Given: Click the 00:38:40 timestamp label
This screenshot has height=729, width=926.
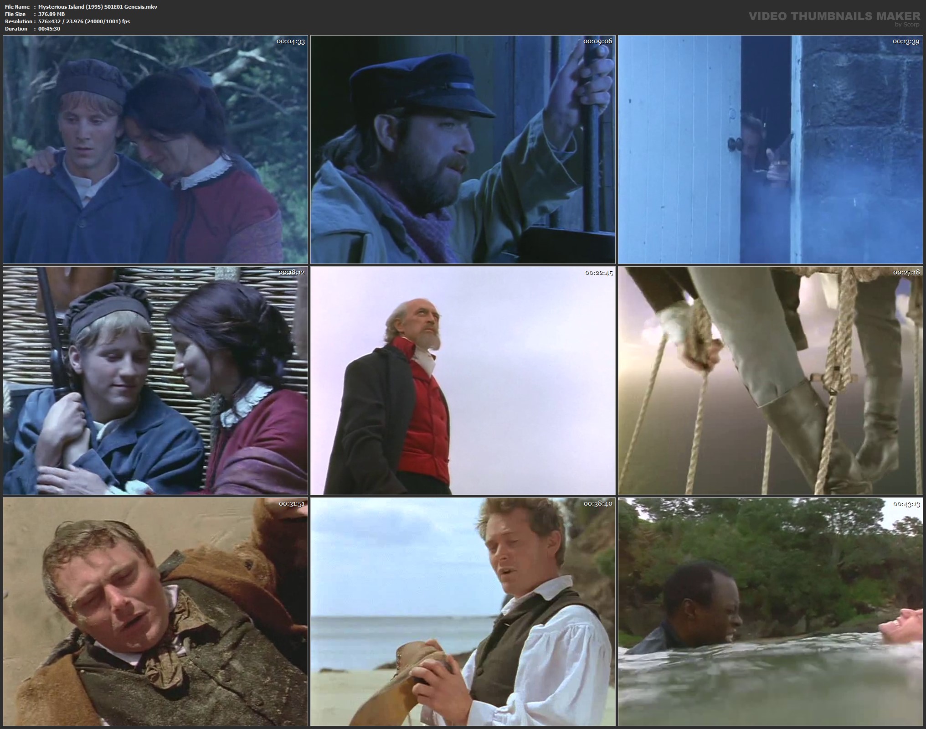Looking at the screenshot, I should [x=598, y=504].
